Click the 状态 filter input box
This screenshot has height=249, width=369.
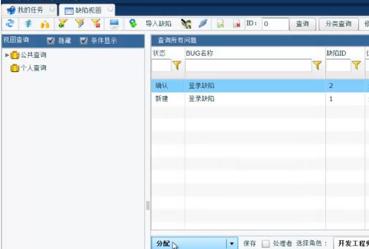161,65
